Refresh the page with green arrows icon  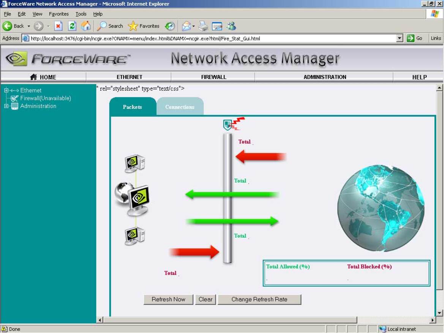tap(72, 26)
